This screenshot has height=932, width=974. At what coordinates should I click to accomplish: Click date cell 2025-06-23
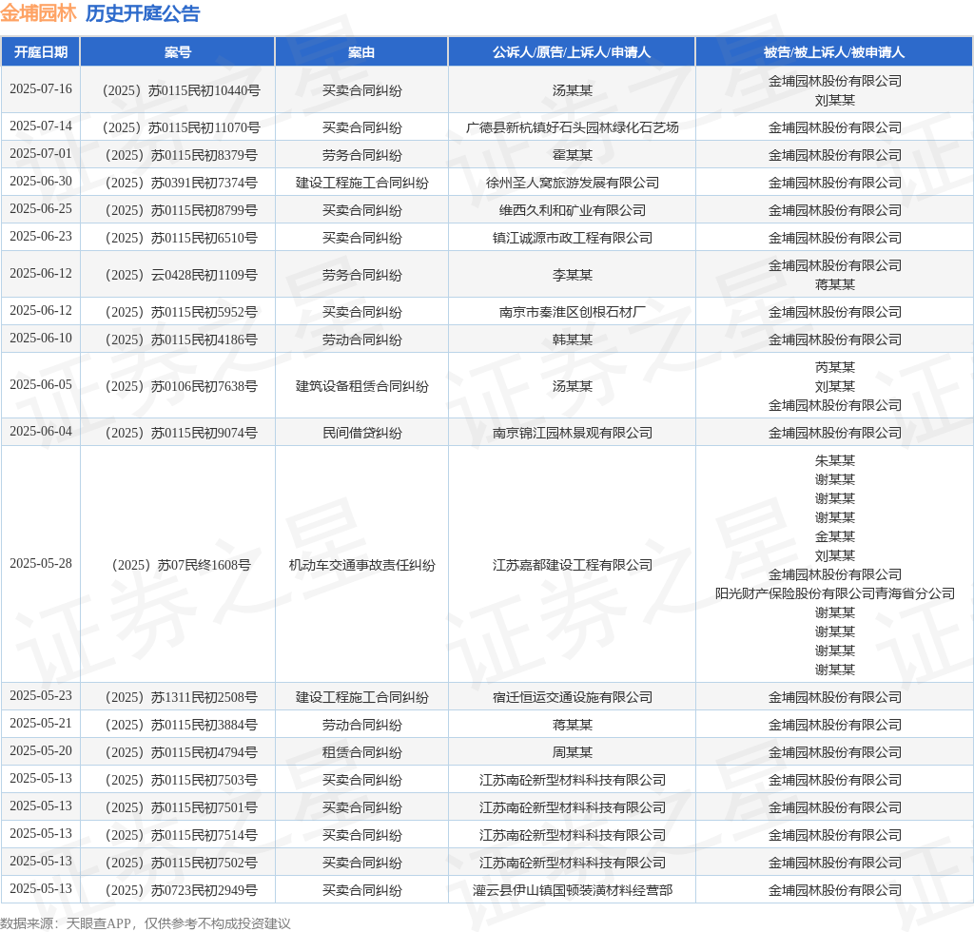pyautogui.click(x=41, y=236)
